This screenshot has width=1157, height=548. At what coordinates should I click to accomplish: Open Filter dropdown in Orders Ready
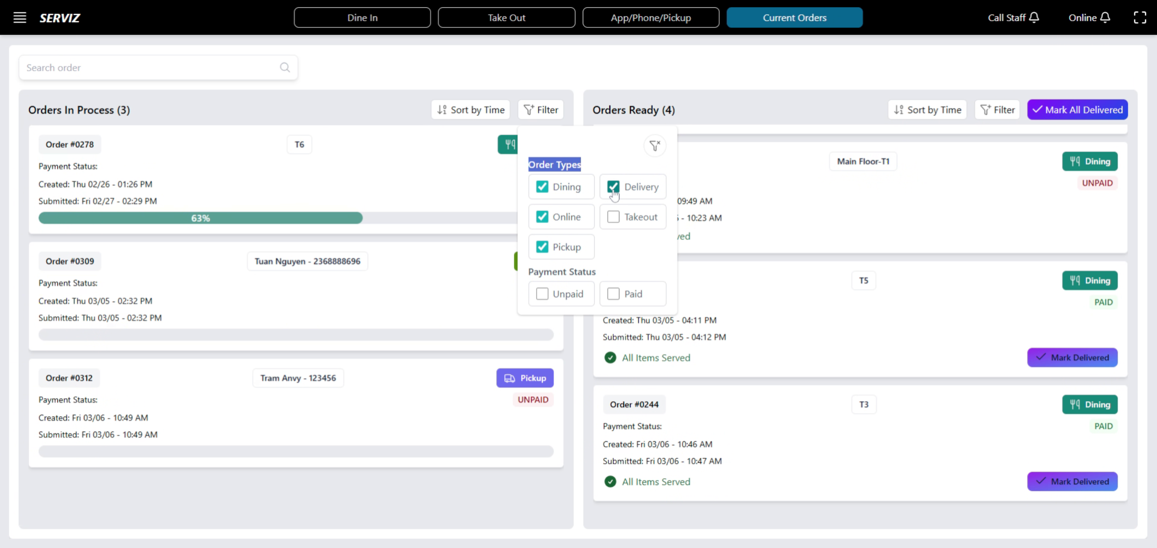[x=997, y=110]
